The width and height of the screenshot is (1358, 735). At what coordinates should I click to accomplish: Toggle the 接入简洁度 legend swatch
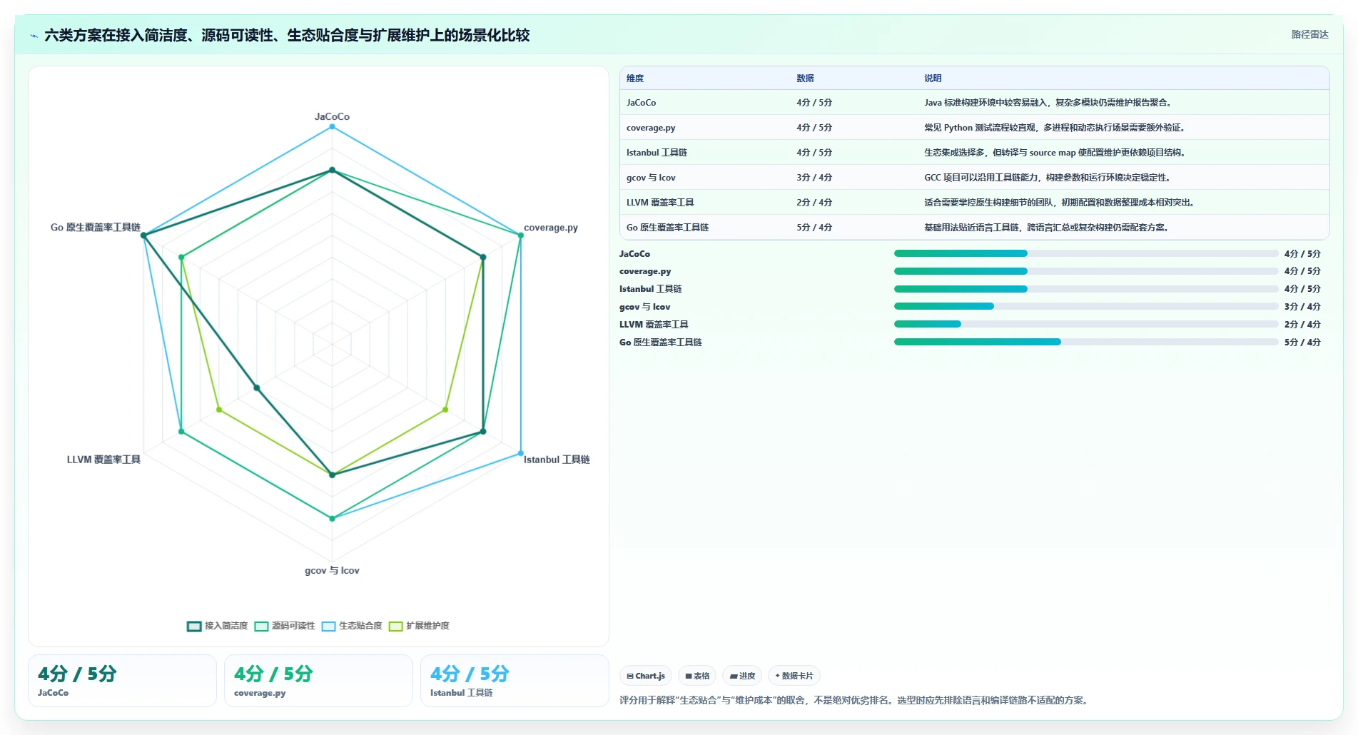click(x=194, y=626)
